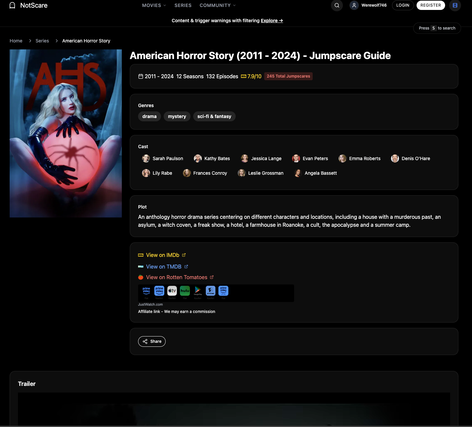Click the first Prime Video Flat icon

(146, 291)
